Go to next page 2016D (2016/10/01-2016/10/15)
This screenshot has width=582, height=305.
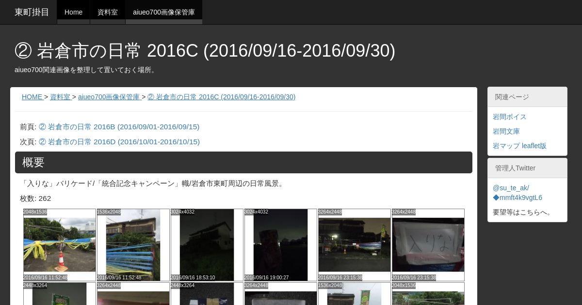(119, 142)
